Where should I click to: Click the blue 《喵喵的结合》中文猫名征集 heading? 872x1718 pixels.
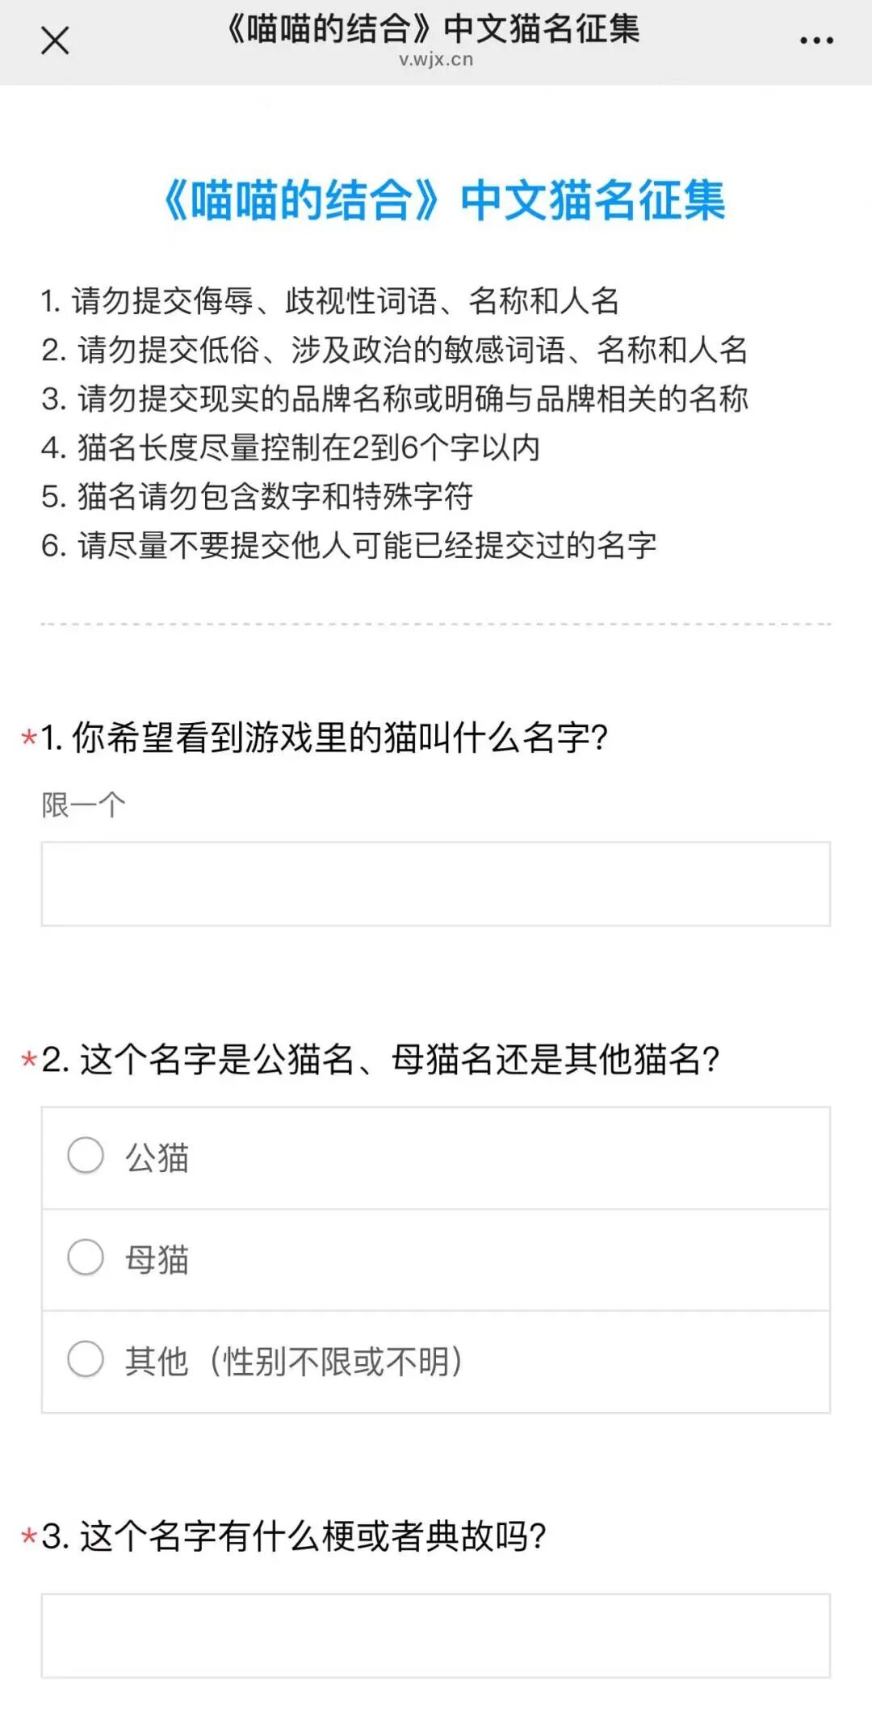442,200
